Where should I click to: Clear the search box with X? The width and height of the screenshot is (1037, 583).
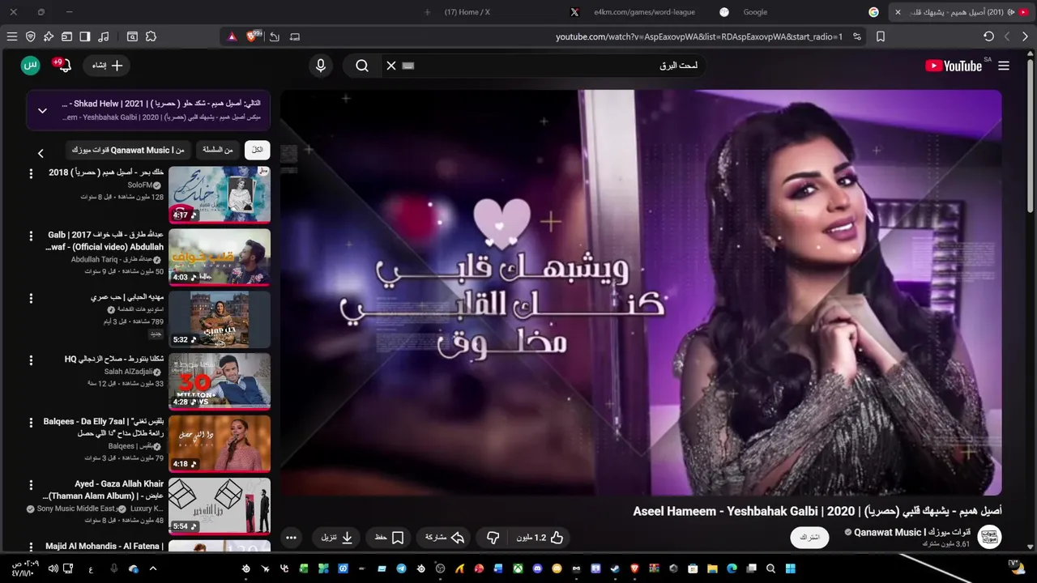[391, 66]
